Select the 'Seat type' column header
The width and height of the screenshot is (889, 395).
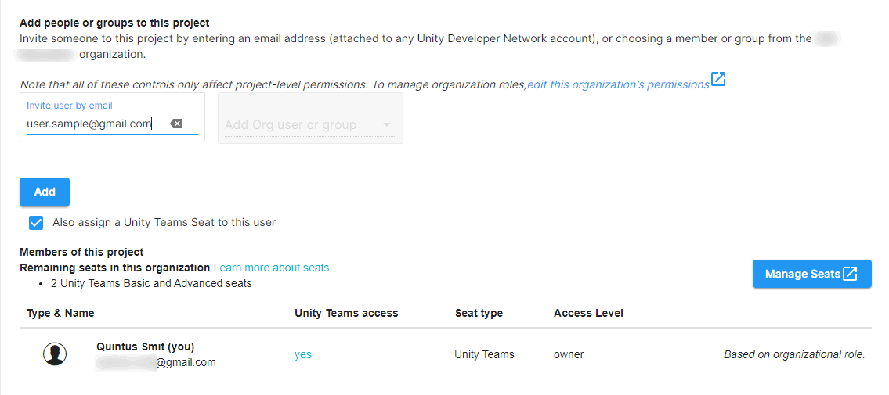(x=479, y=313)
